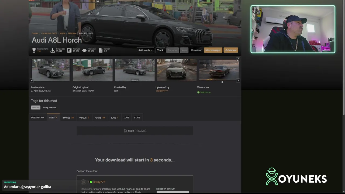345x194 pixels.
Task: Switch to the Logs tab
Action: 126,117
